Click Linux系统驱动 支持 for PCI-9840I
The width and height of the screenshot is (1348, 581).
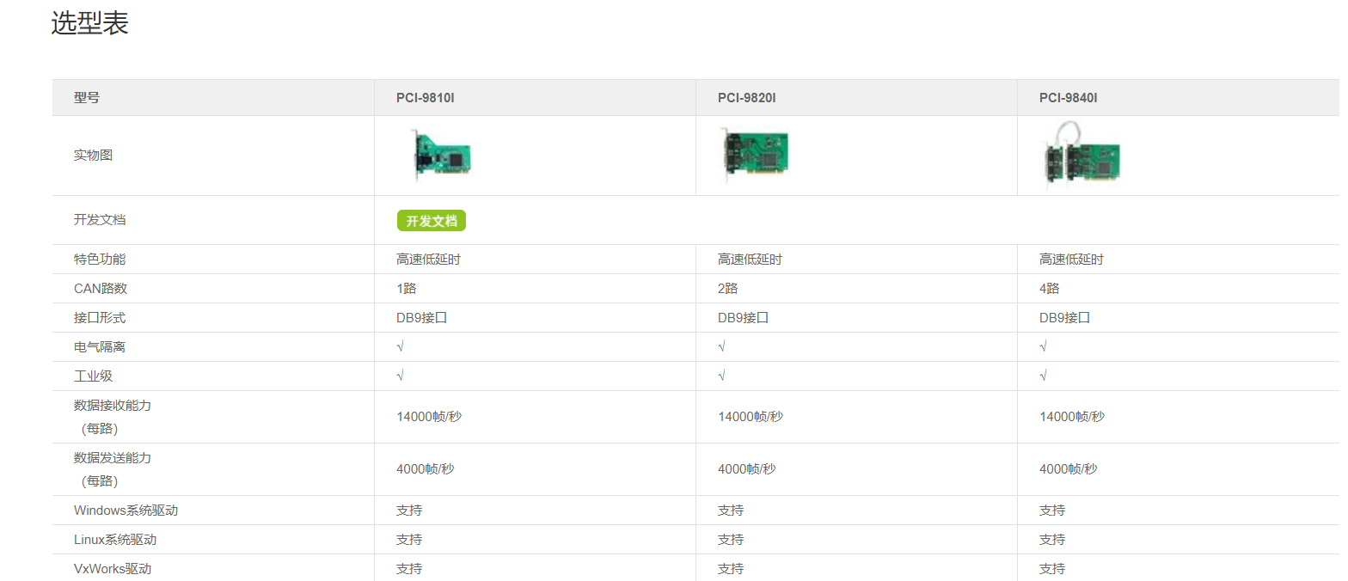(x=1052, y=539)
